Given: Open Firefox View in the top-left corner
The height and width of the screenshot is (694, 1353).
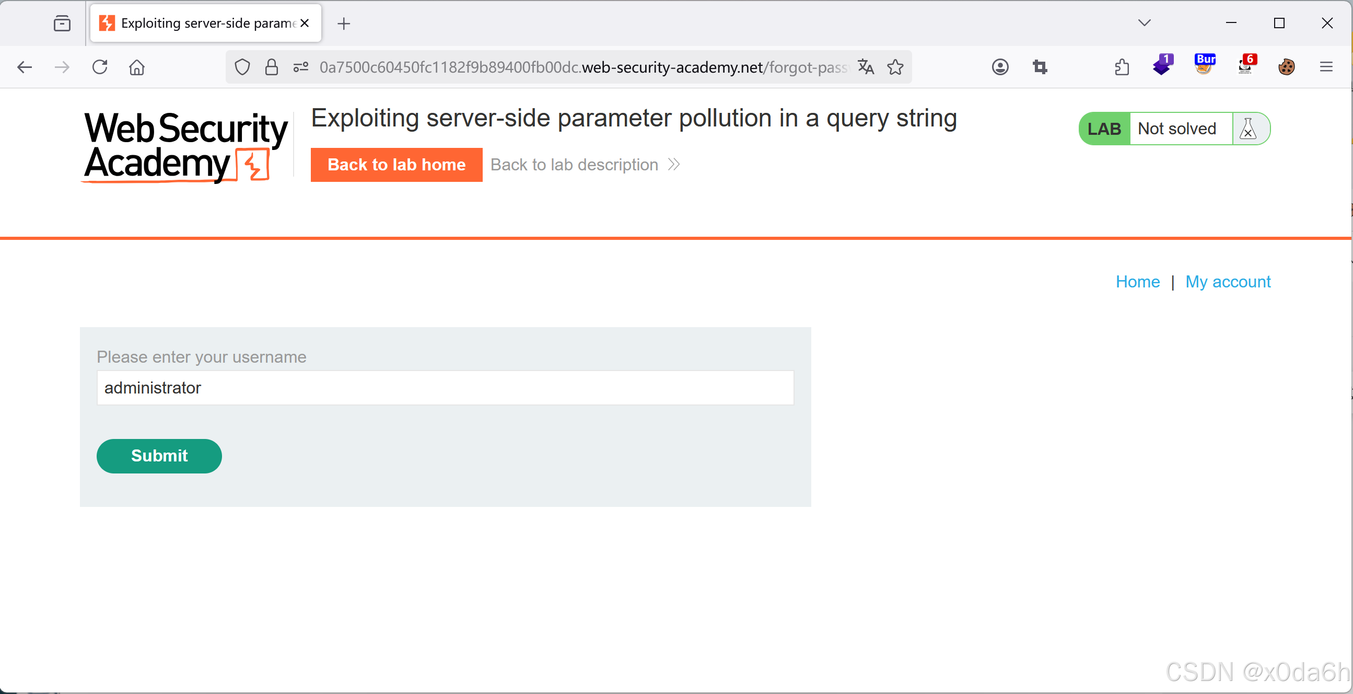Looking at the screenshot, I should 62,23.
